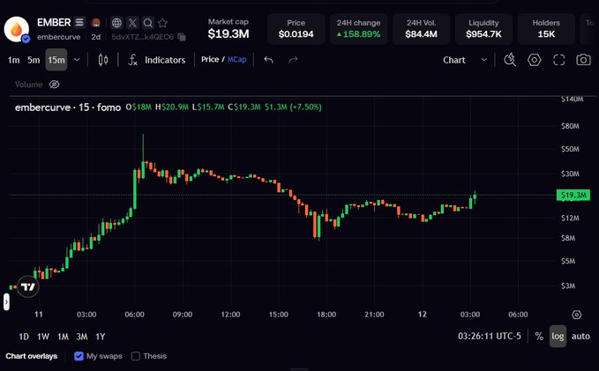The image size is (599, 371).
Task: Click the blue verified badge on logo
Action: pos(26,39)
